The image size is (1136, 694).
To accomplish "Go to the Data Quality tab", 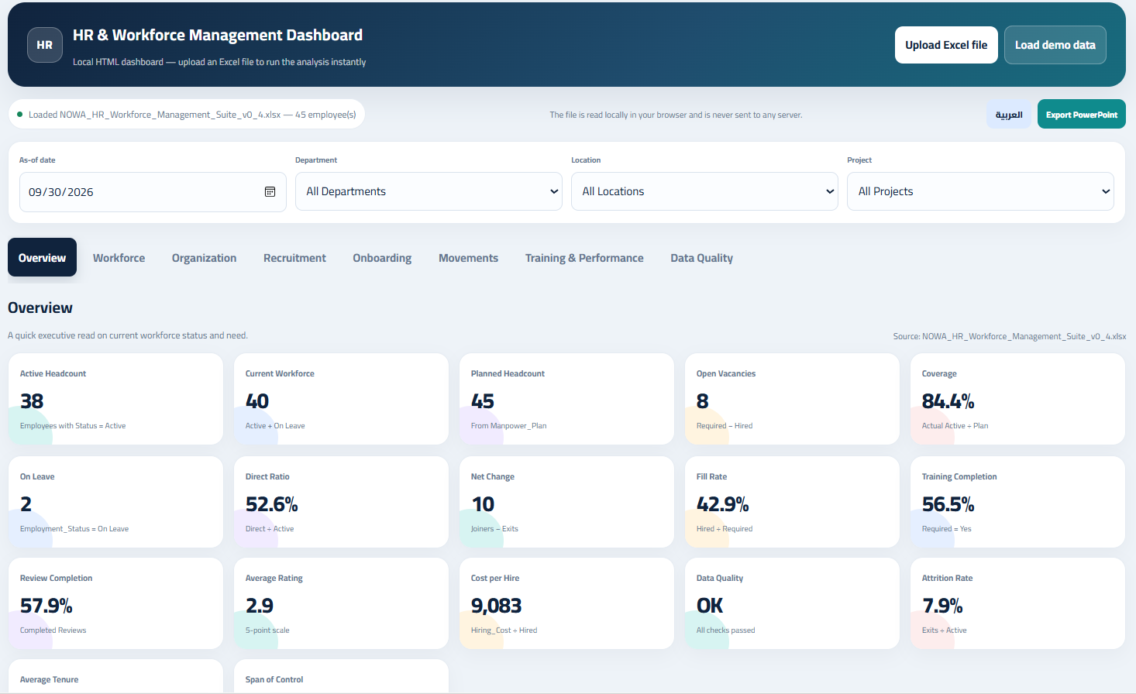I will [701, 258].
